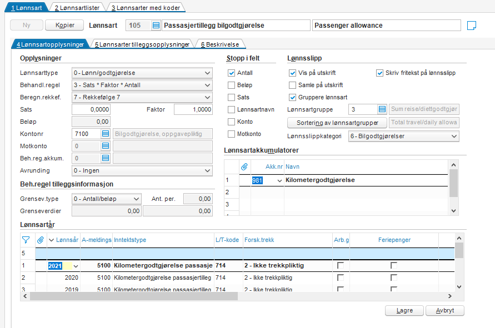Screen dimensions: 495x328
Task: Switch to the Lønnsartlister tab
Action: click(x=77, y=8)
